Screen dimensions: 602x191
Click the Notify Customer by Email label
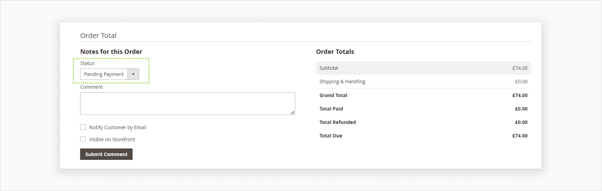118,127
